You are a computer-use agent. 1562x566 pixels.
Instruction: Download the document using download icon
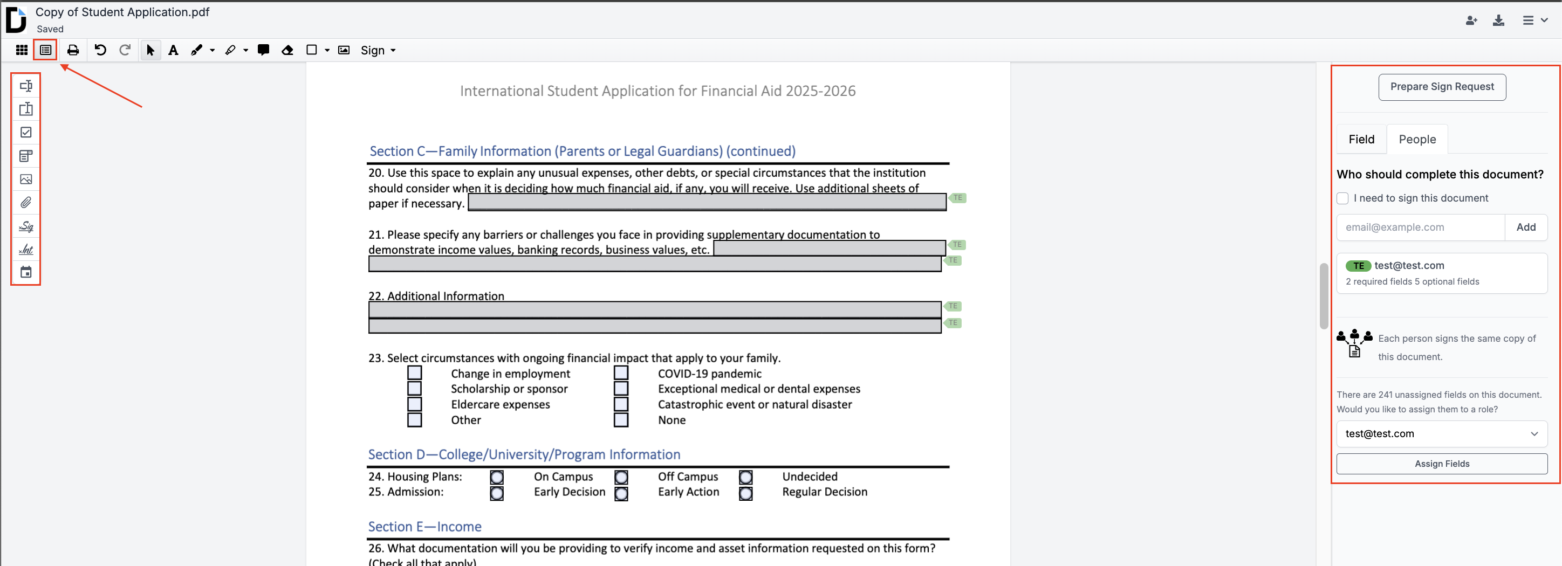click(1498, 20)
